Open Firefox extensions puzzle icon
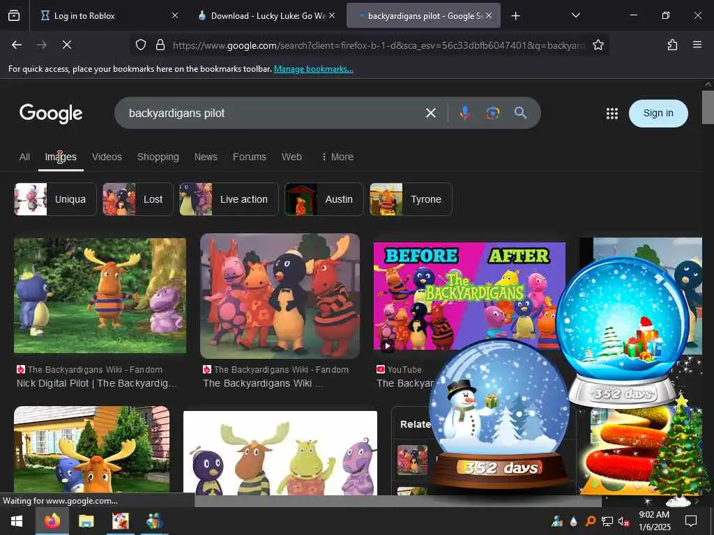This screenshot has height=535, width=714. point(672,45)
